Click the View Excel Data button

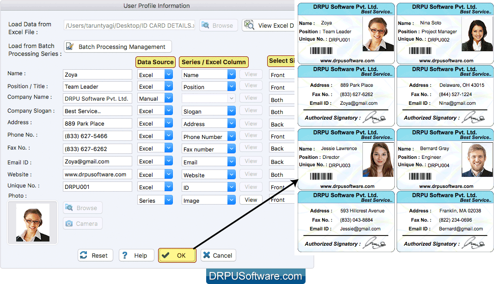pos(268,25)
